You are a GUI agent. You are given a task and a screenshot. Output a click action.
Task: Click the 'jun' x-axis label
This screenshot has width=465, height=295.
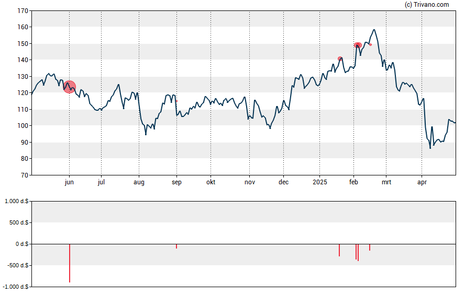click(x=69, y=182)
